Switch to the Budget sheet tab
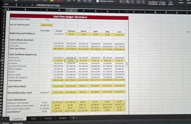Viewport: 191px width, 124px height. coord(63,118)
